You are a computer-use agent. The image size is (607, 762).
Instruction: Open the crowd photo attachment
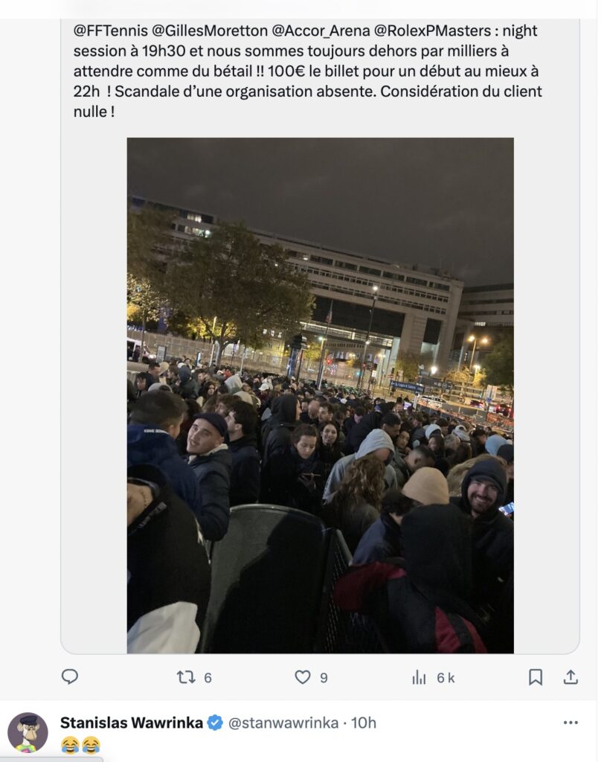coord(321,395)
